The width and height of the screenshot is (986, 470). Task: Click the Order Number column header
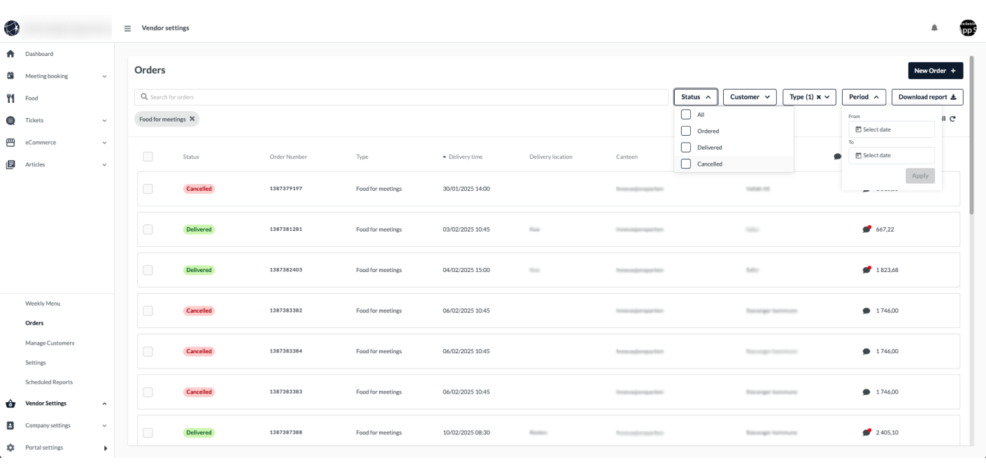[x=288, y=157]
